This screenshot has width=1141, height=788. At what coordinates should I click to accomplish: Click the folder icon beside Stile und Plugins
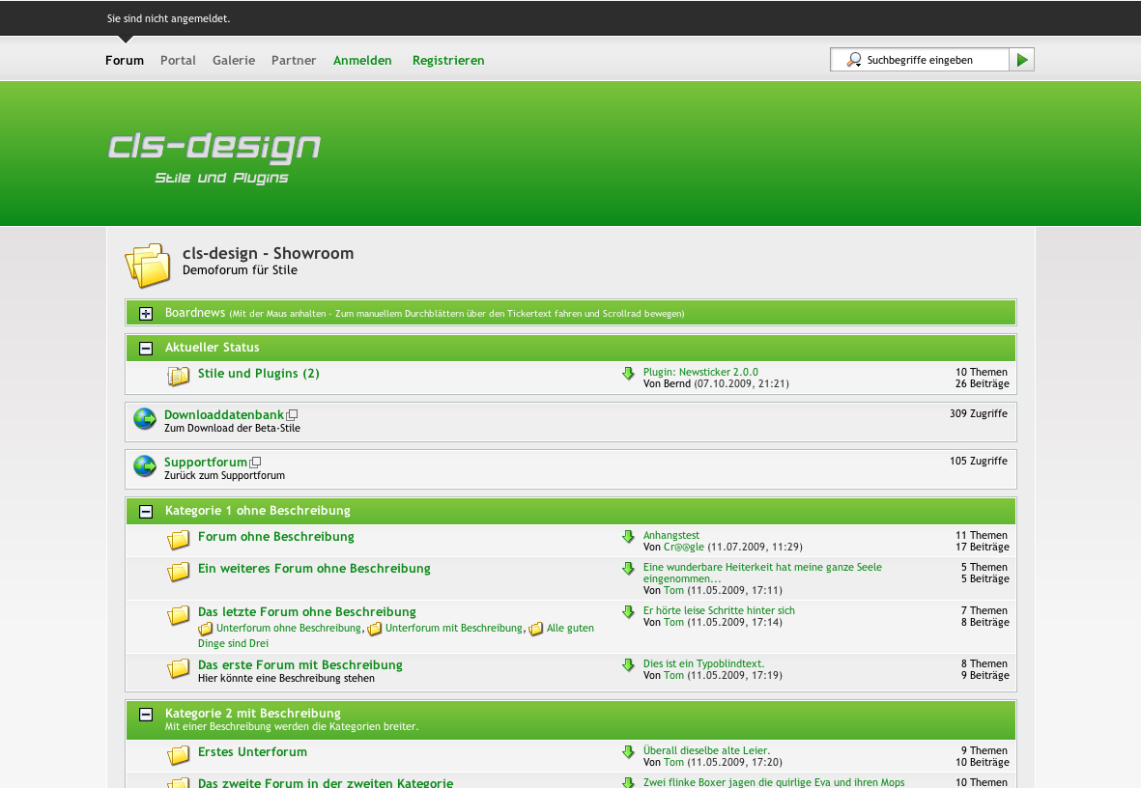[179, 376]
